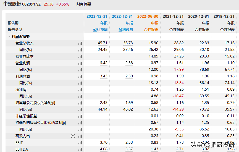Click the price change +0.55%
Image resolution: width=239 pixels, height=152 pixels.
point(63,4)
